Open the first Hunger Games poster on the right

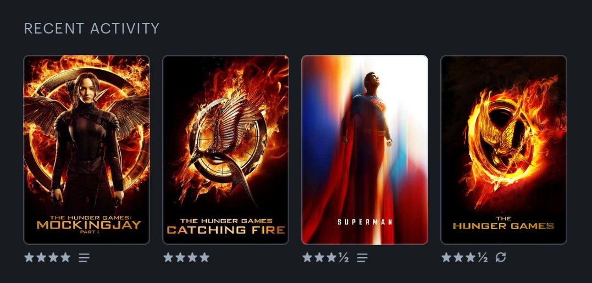pyautogui.click(x=504, y=150)
